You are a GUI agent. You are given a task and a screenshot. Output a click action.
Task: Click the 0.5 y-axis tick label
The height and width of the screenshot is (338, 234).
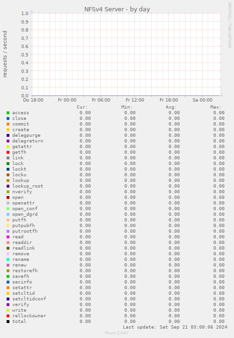point(25,55)
